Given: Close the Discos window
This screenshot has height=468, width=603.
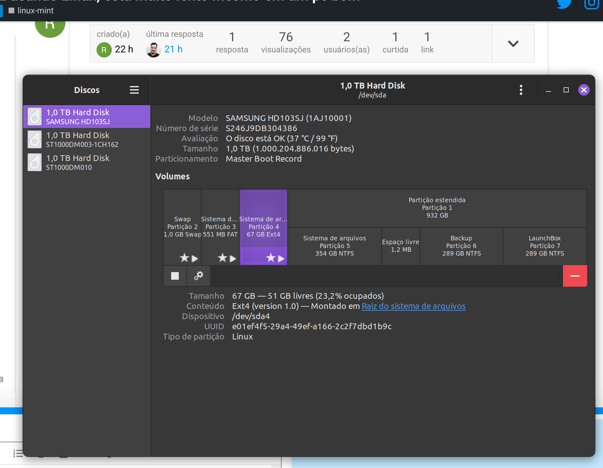Looking at the screenshot, I should [x=584, y=90].
